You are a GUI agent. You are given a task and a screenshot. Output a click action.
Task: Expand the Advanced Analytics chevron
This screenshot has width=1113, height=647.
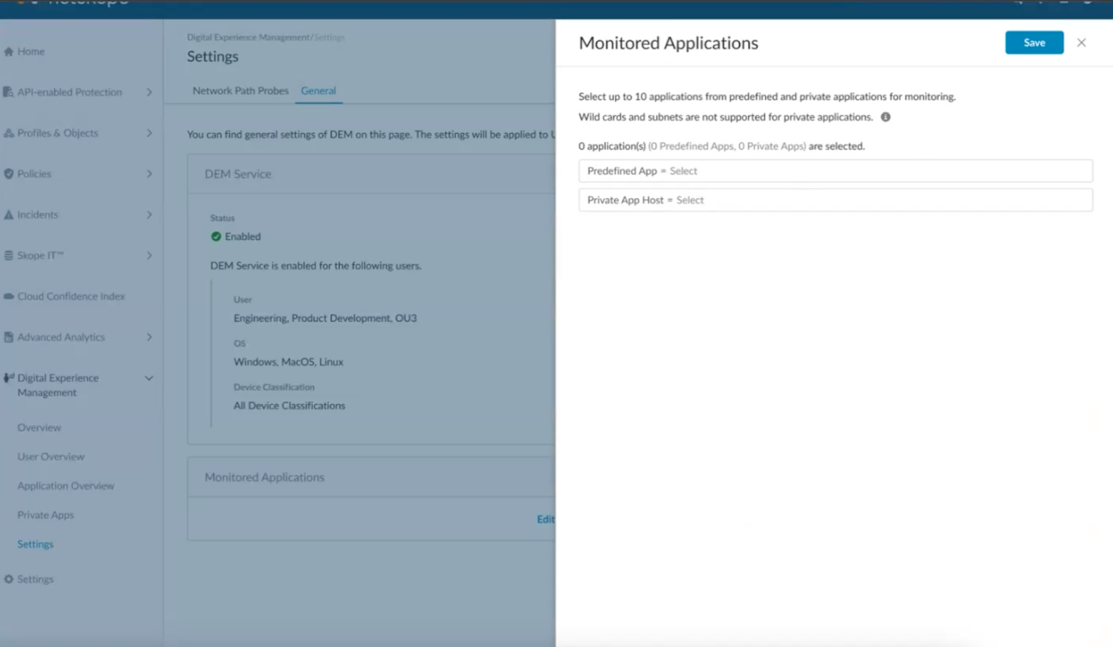tap(149, 337)
